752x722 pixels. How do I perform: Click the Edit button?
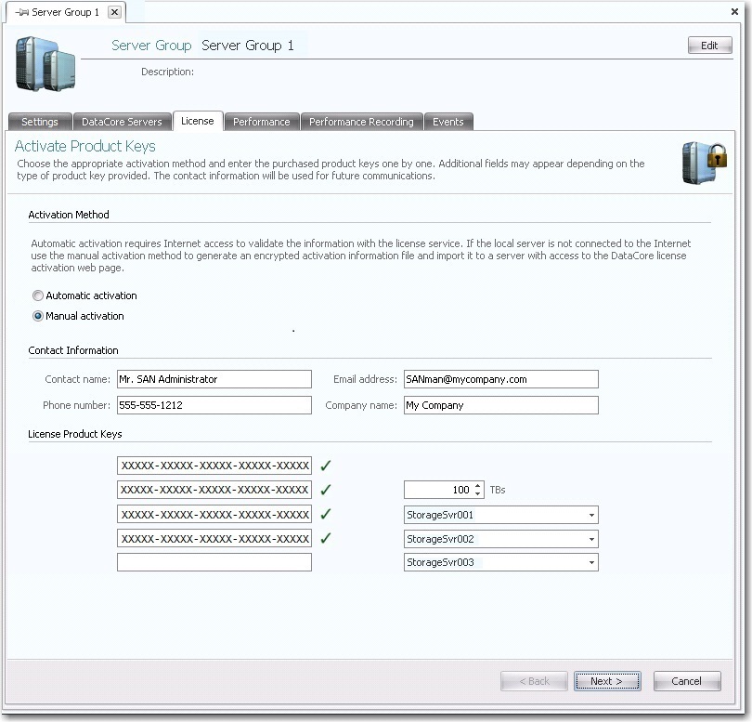click(x=709, y=46)
